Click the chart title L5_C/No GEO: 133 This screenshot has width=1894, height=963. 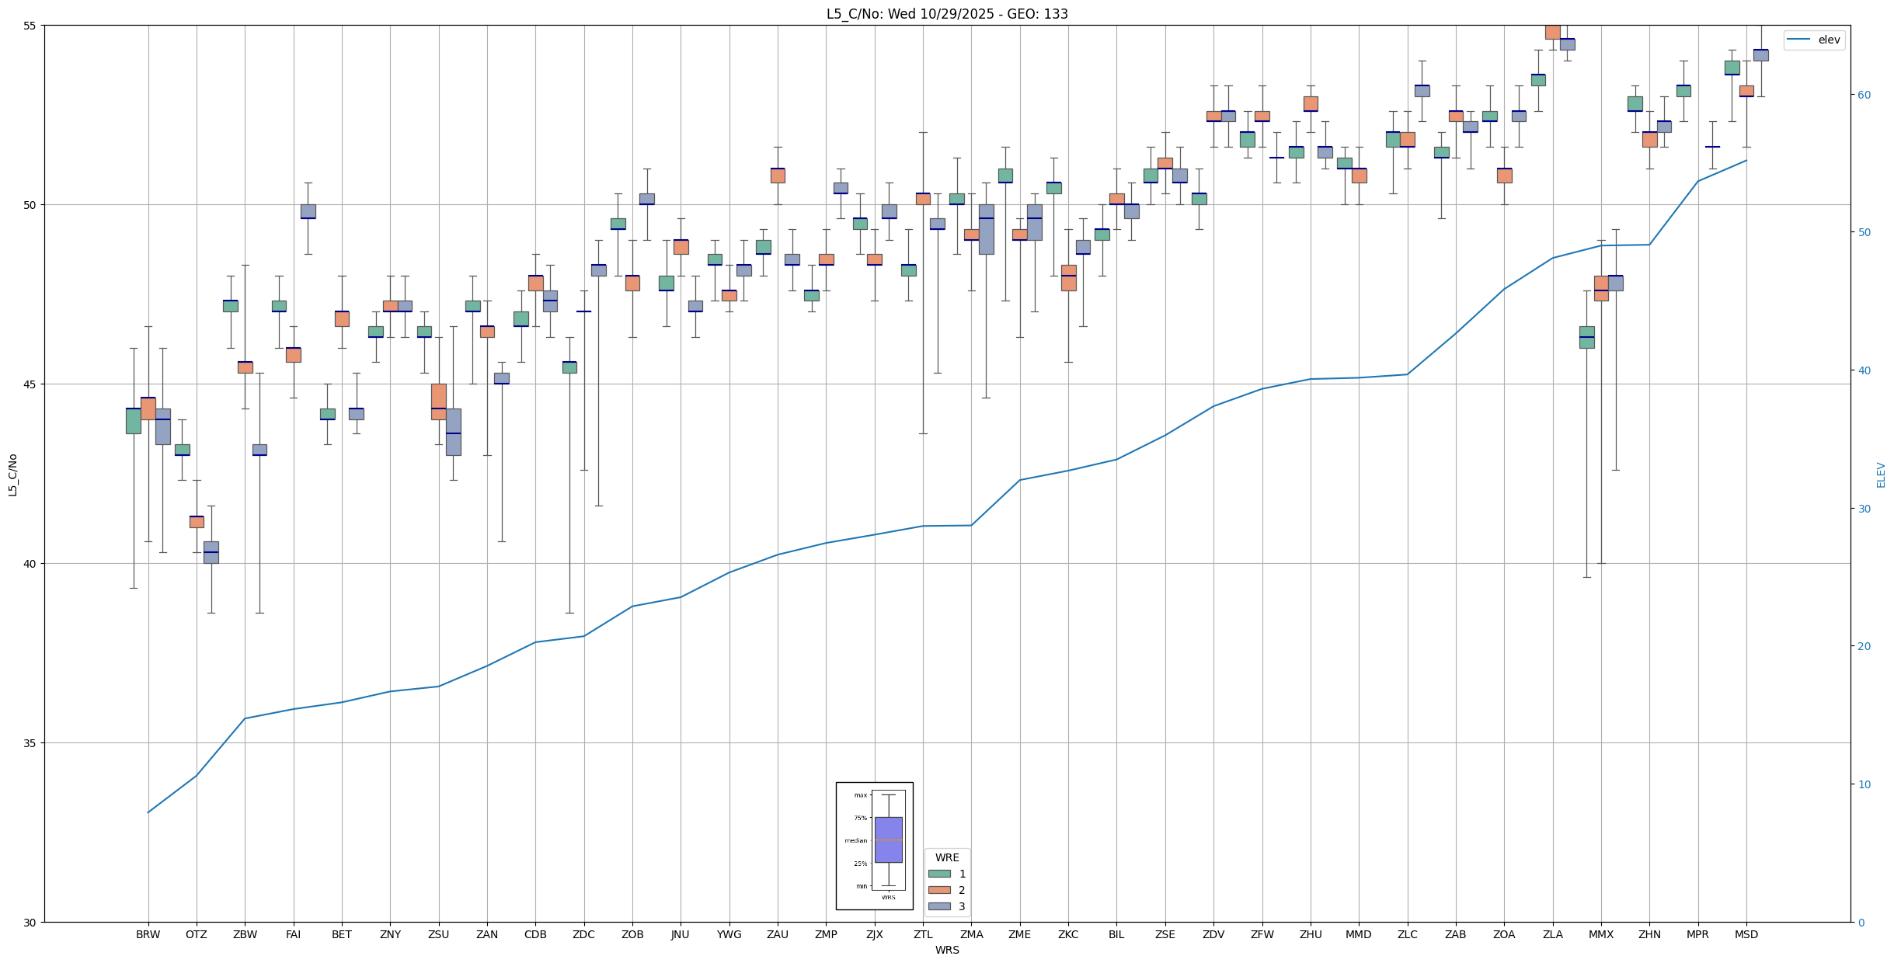pyautogui.click(x=946, y=14)
